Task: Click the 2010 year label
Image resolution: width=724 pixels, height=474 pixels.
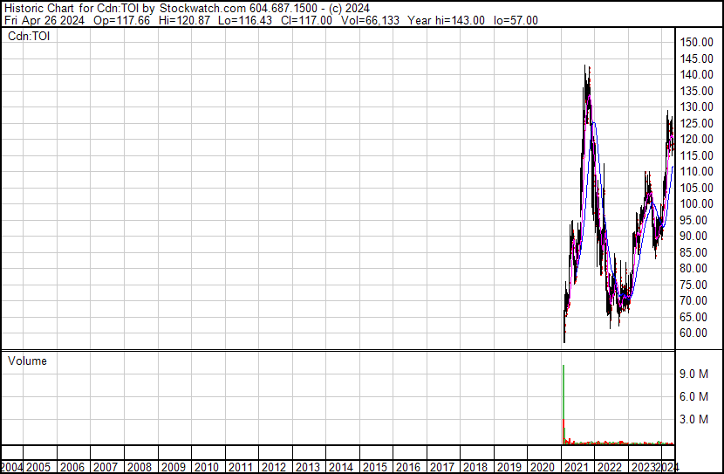Action: (x=207, y=468)
